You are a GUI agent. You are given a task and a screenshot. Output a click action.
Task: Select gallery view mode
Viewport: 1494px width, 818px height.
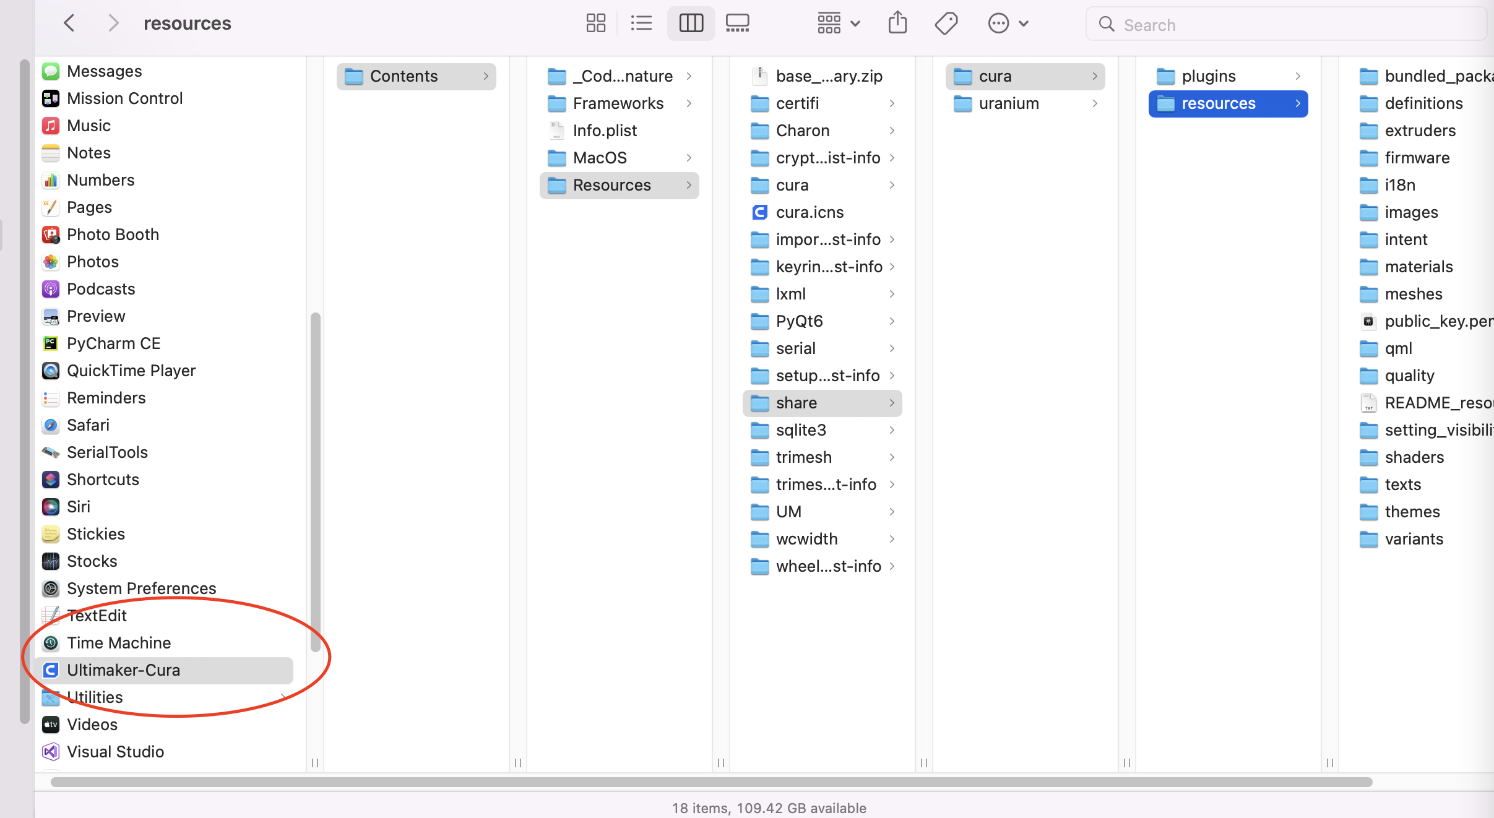pyautogui.click(x=737, y=24)
